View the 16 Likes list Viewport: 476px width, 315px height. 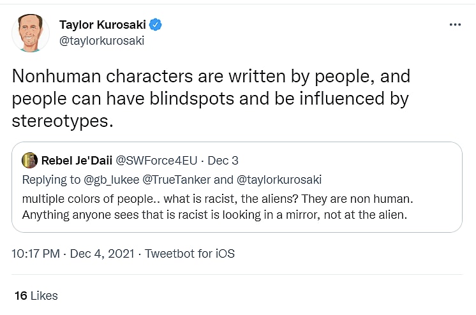(36, 295)
